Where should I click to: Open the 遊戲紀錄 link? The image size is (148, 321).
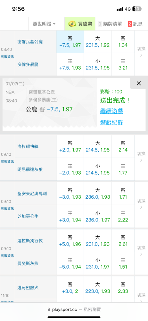pyautogui.click(x=111, y=122)
